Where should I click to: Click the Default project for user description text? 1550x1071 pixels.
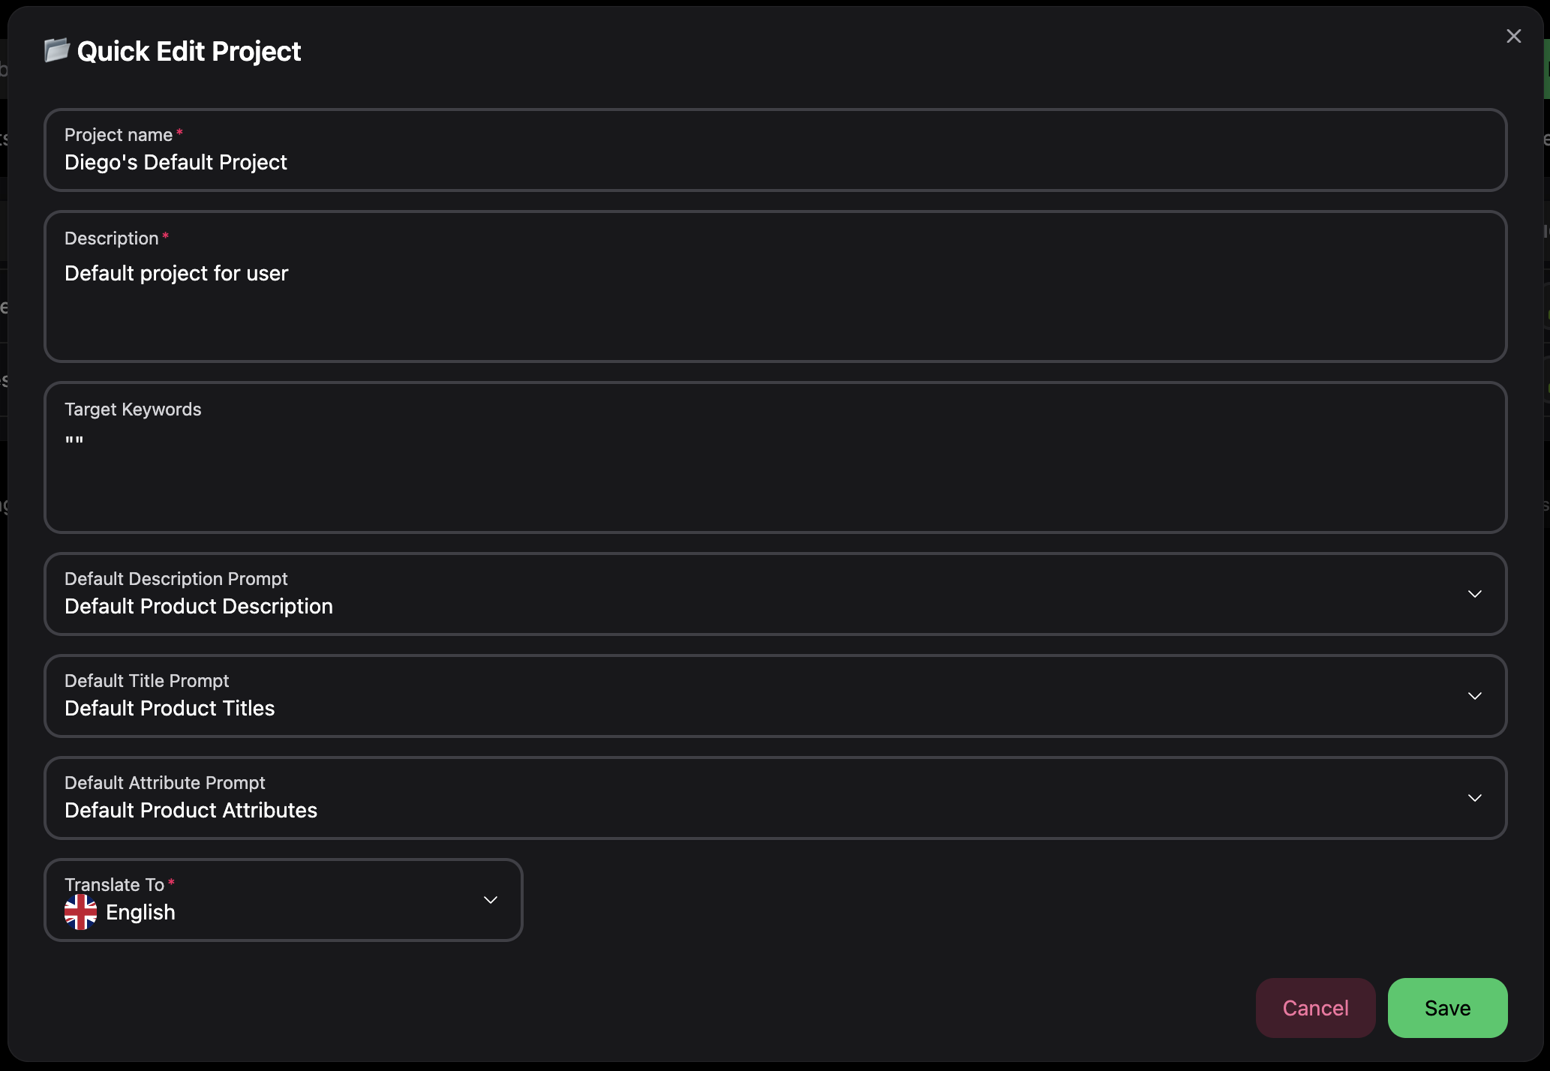point(176,273)
